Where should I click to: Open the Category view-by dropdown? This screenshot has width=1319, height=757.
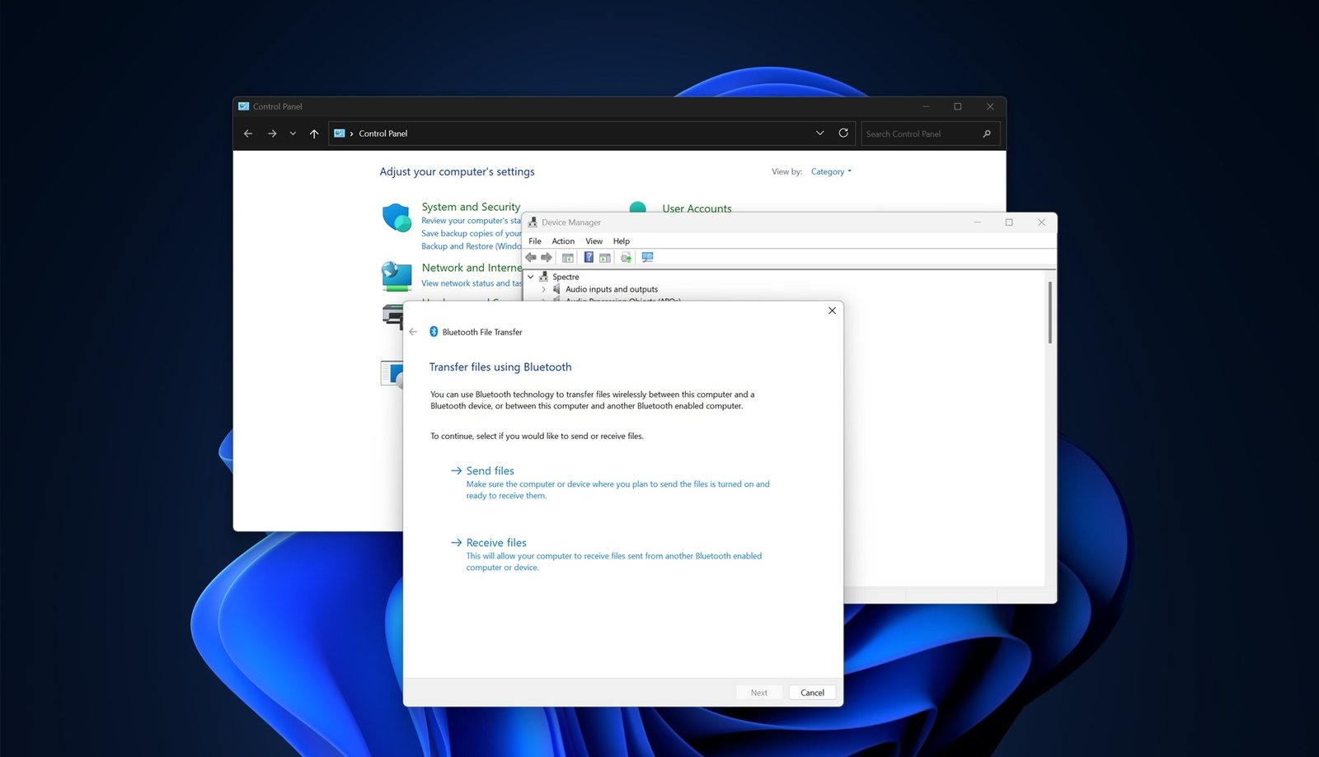click(x=830, y=171)
